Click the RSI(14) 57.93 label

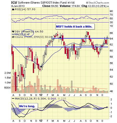tap(25, 9)
